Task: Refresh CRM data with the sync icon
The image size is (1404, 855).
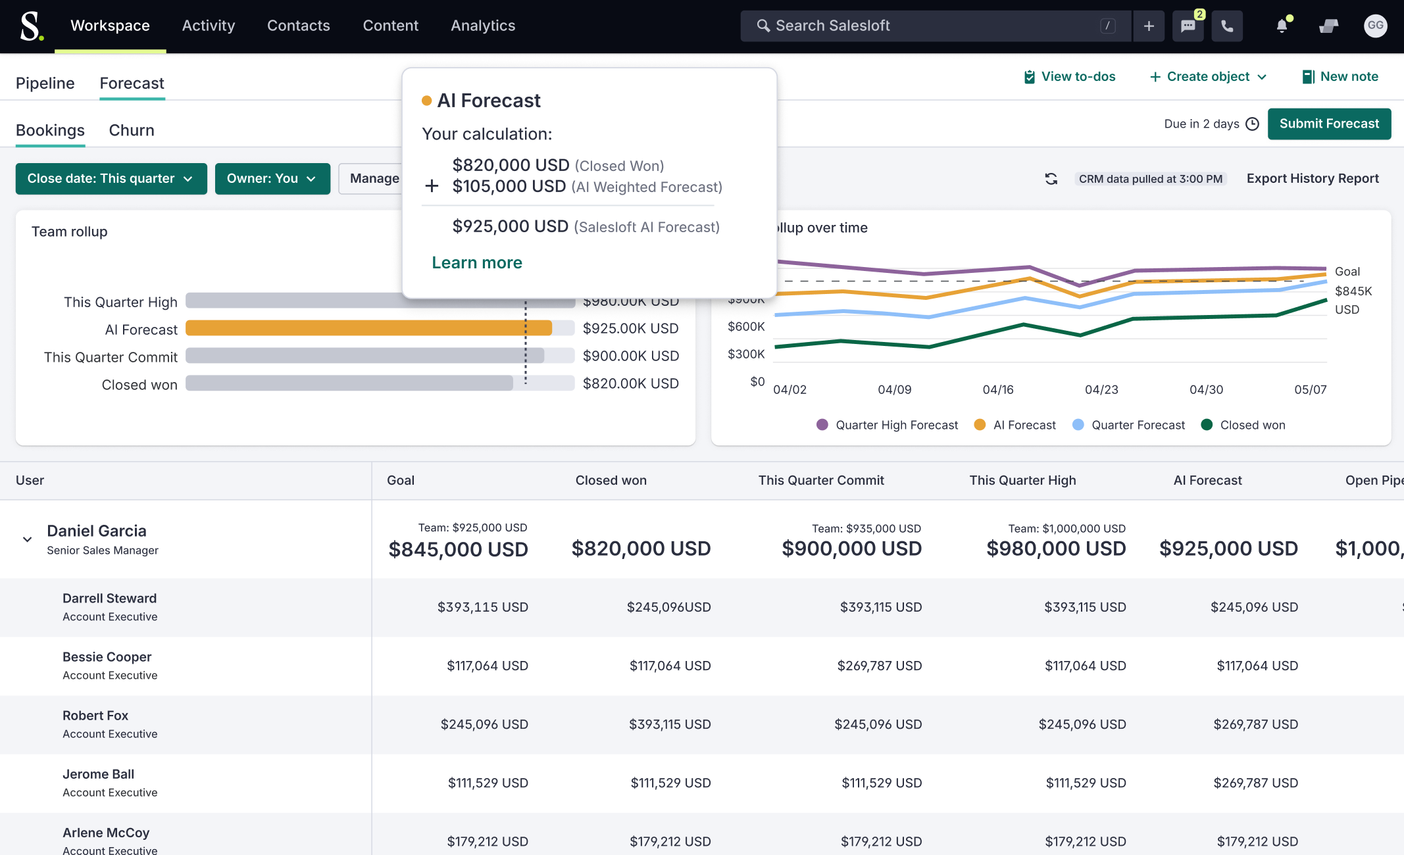Action: [x=1051, y=179]
